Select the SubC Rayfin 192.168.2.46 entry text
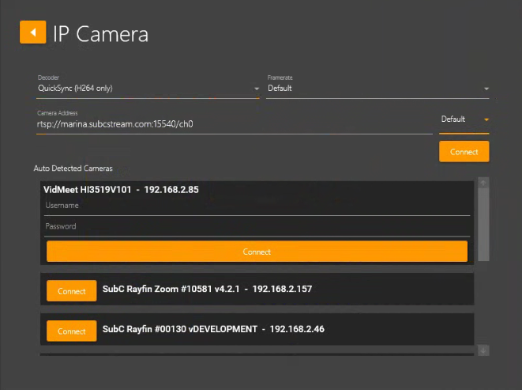Screen dimensions: 522x390 [x=213, y=329]
